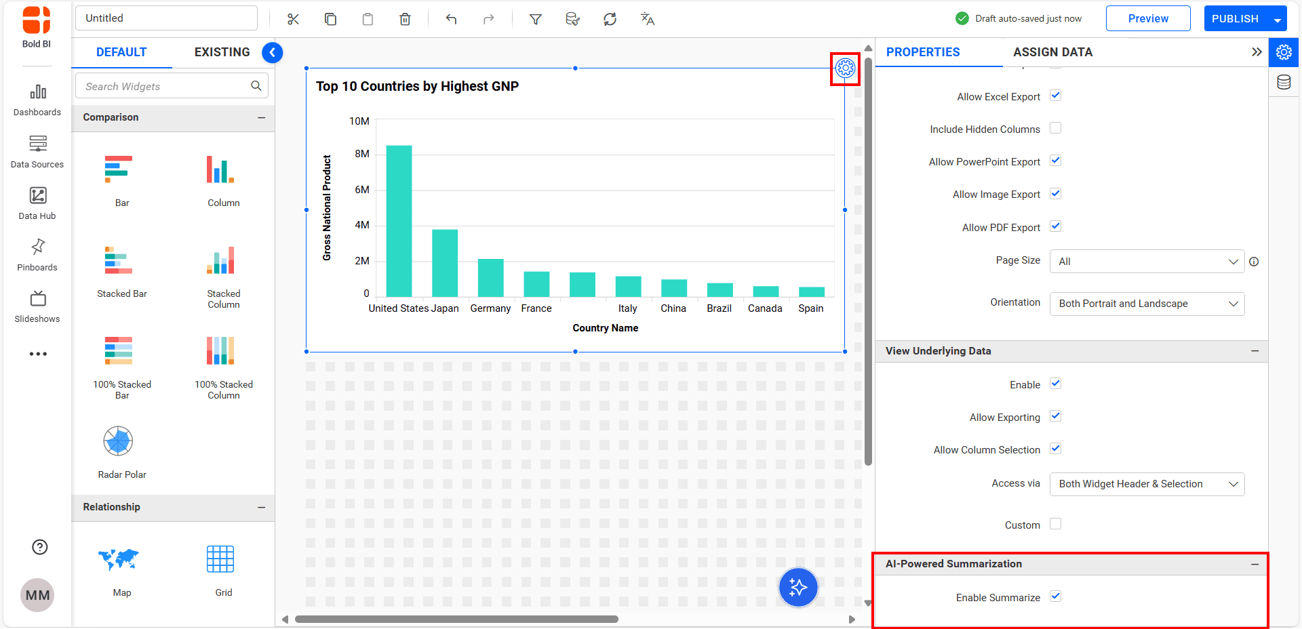Uncheck the Enable Summarize checkbox

coord(1055,596)
